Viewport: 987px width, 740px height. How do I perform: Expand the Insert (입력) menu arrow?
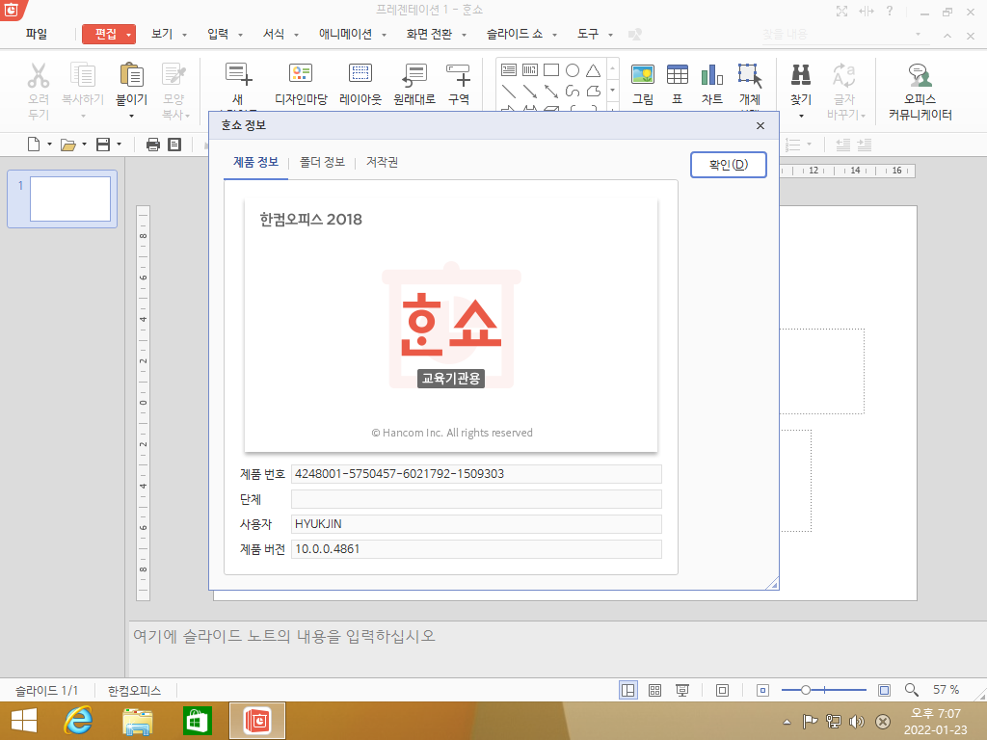point(240,36)
